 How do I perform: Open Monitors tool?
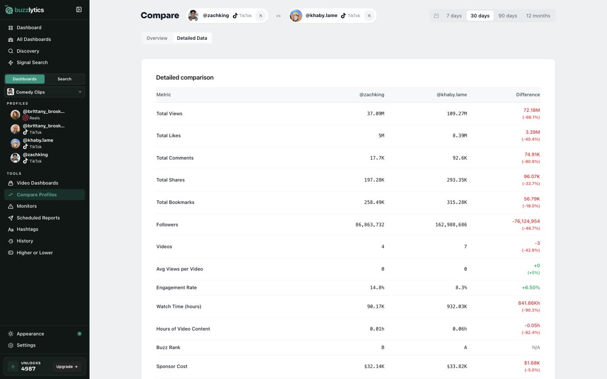45,206
